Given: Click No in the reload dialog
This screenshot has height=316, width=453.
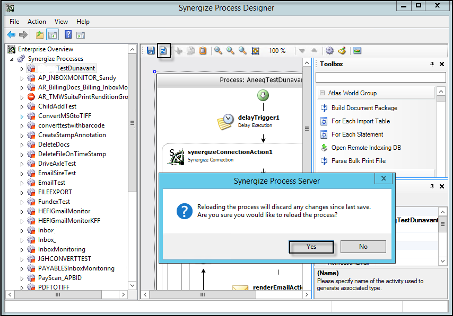Looking at the screenshot, I should point(363,247).
